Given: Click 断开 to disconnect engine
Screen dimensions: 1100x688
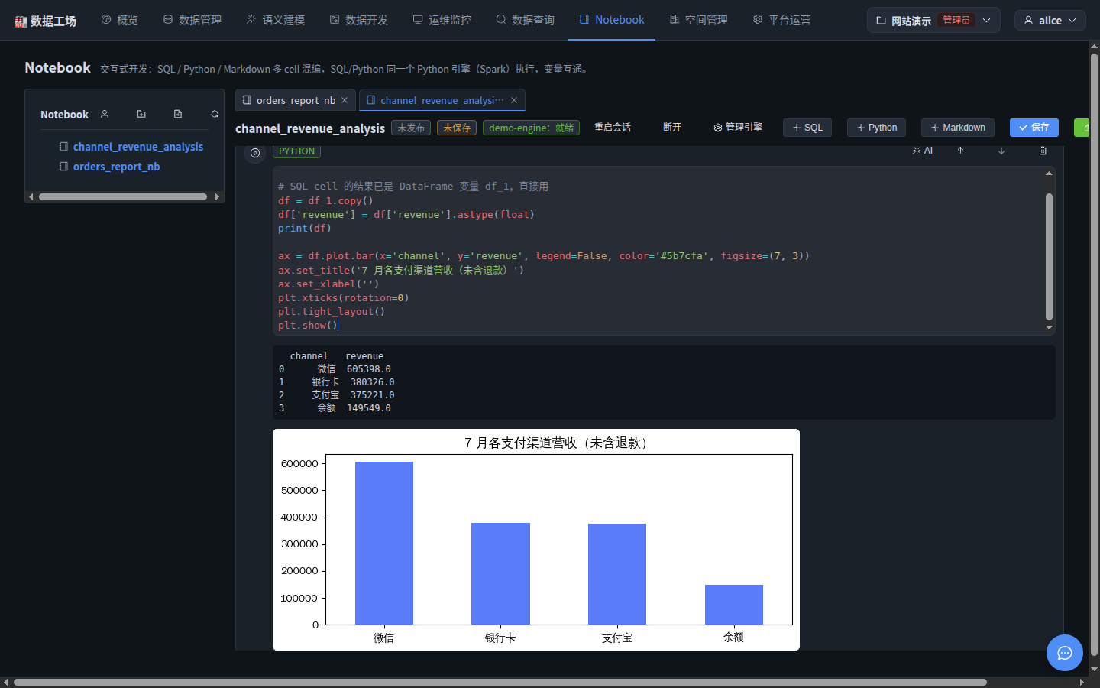Looking at the screenshot, I should pyautogui.click(x=672, y=128).
